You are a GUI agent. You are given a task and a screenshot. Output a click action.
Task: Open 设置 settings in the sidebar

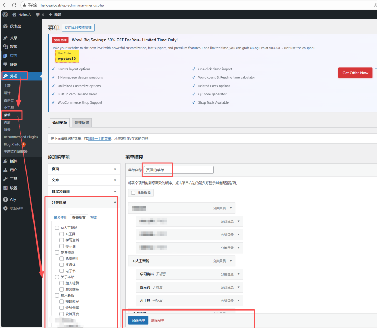[x=14, y=188]
